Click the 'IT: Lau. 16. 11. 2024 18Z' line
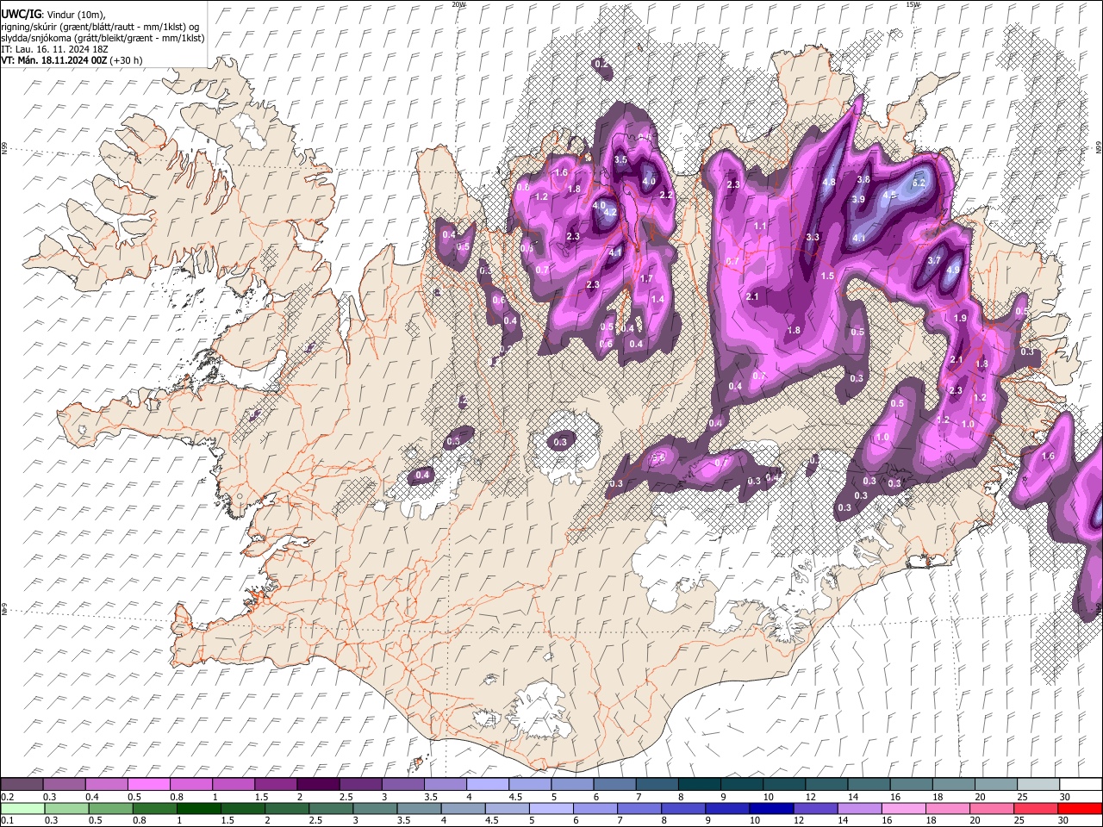Image resolution: width=1103 pixels, height=827 pixels. click(x=54, y=49)
